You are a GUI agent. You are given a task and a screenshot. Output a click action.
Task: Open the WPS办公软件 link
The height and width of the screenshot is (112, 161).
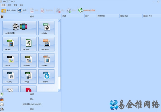coord(87,10)
